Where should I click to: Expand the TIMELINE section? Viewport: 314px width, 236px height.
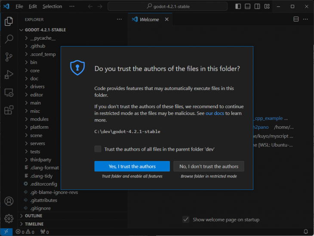coord(34,224)
